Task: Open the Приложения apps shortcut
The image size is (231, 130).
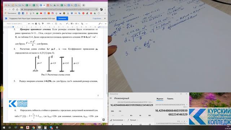Action: tap(10, 13)
